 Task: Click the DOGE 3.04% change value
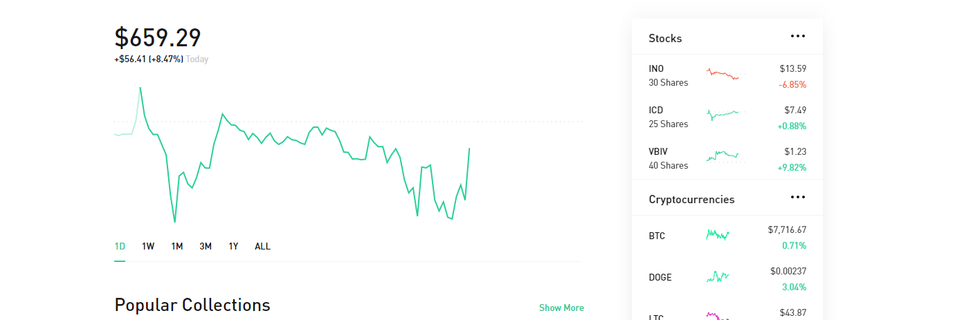point(794,287)
